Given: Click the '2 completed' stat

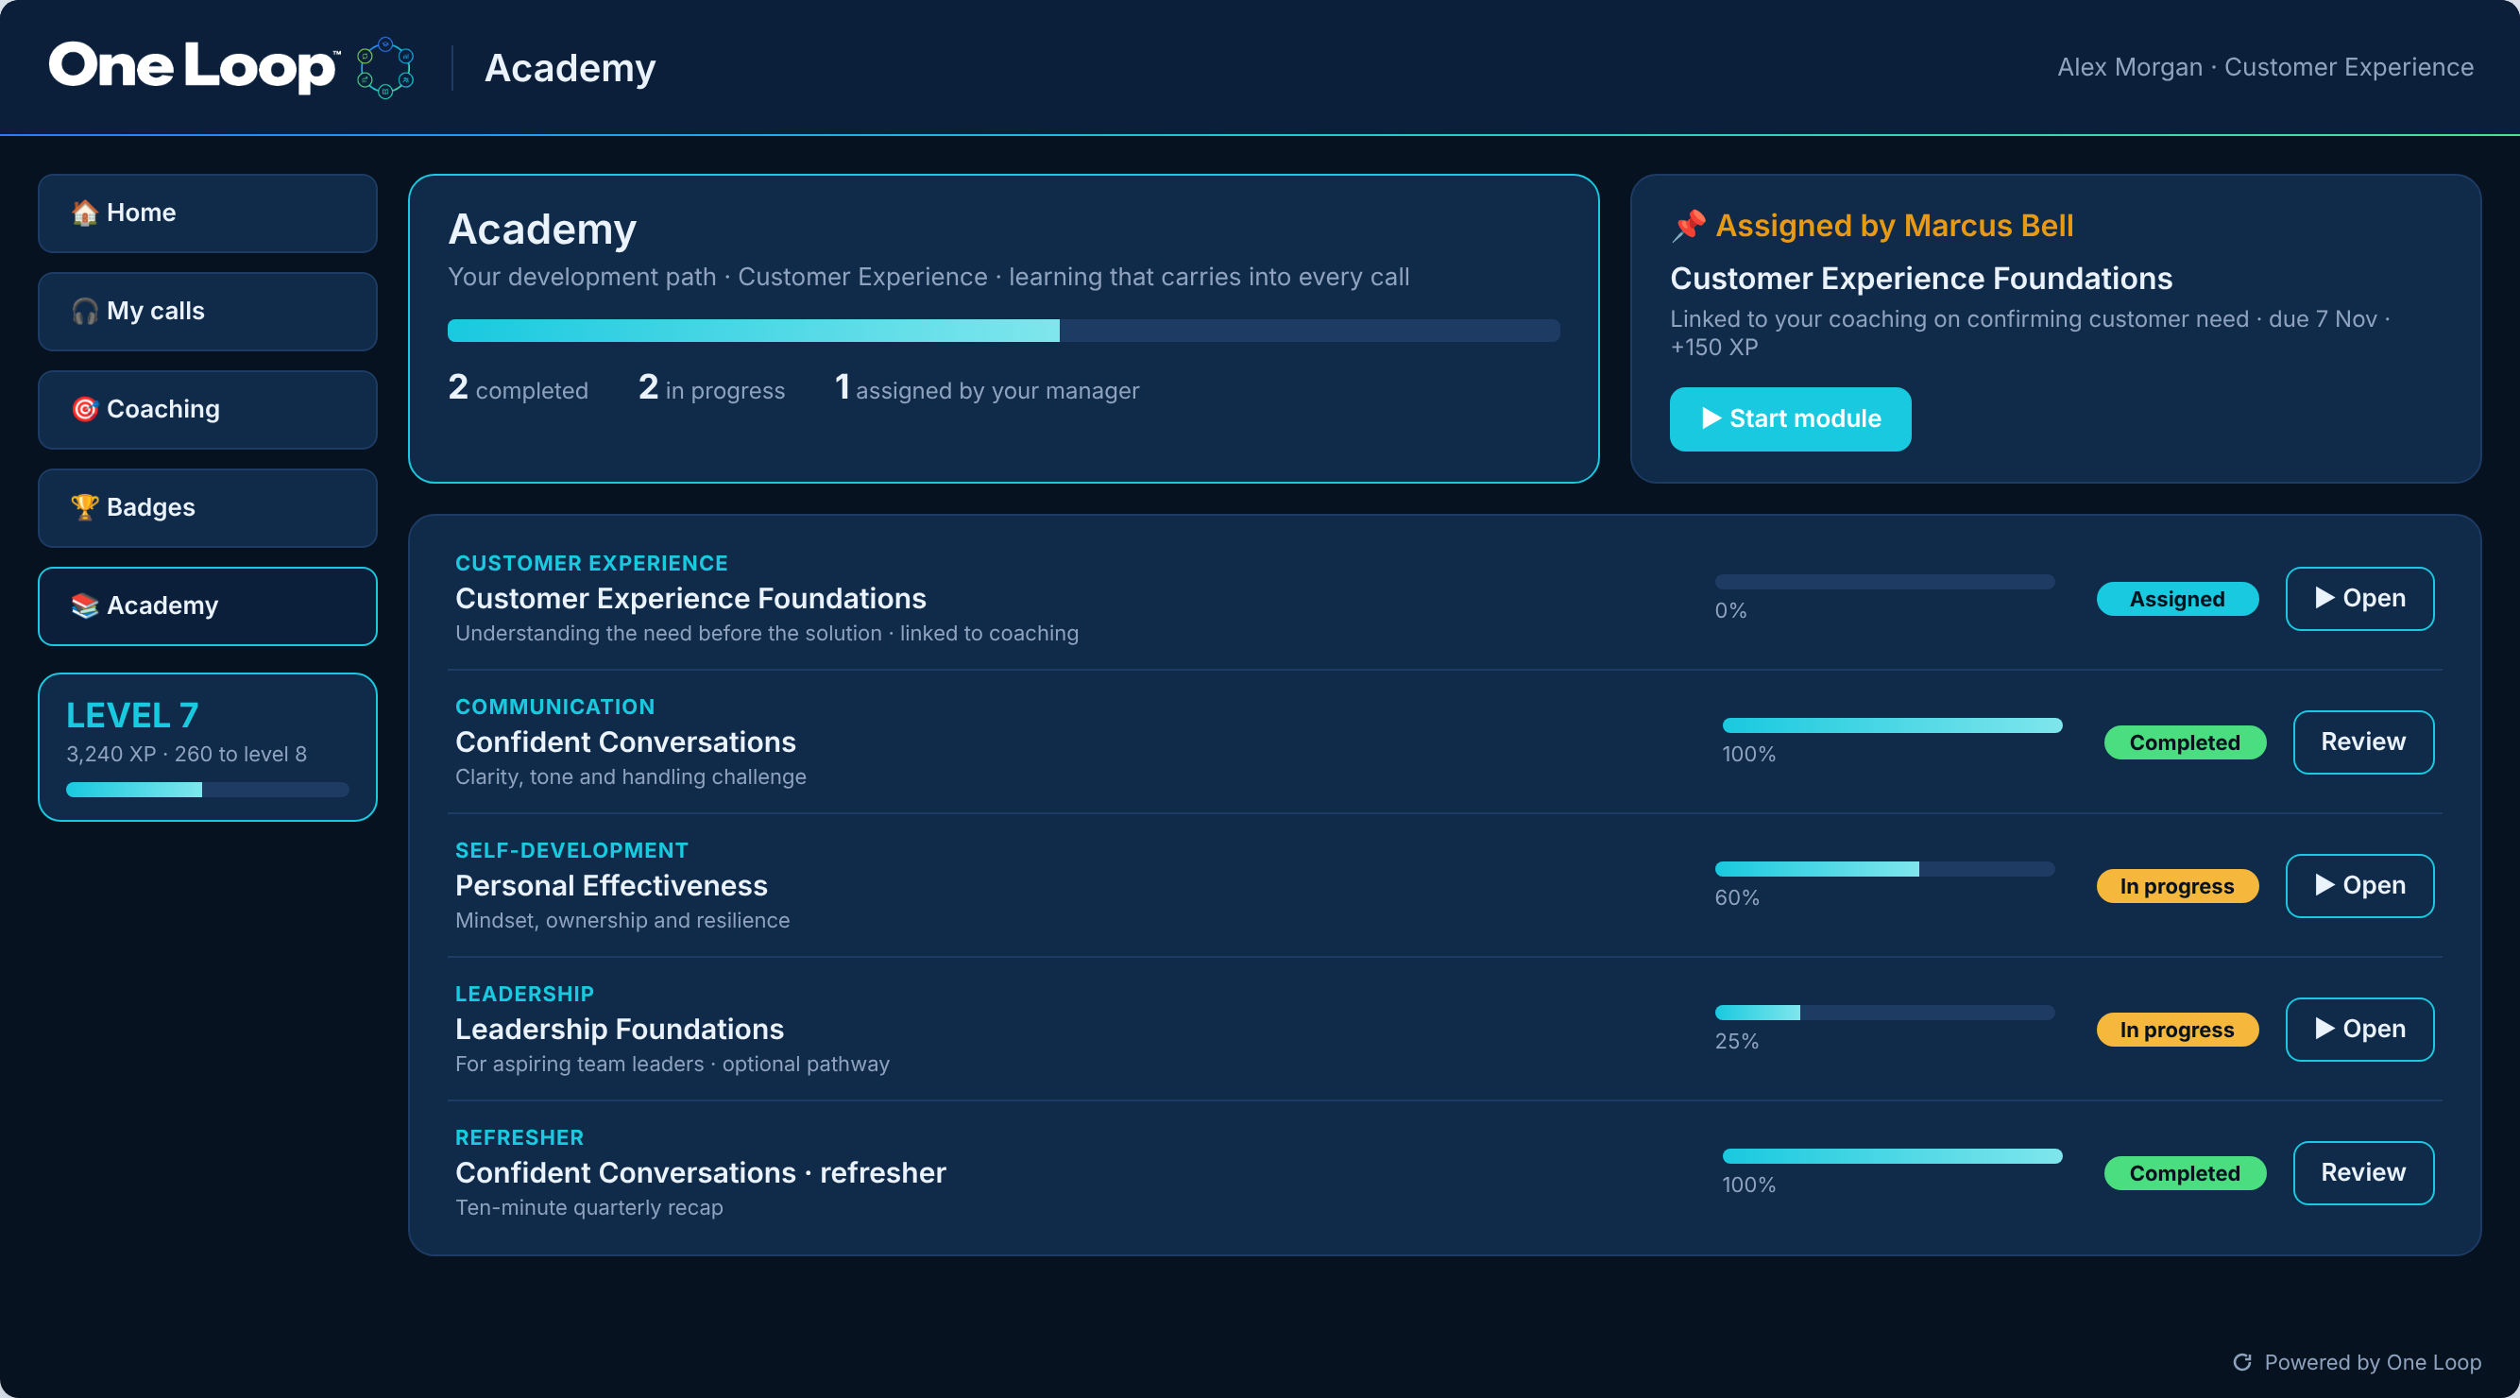Looking at the screenshot, I should (519, 388).
